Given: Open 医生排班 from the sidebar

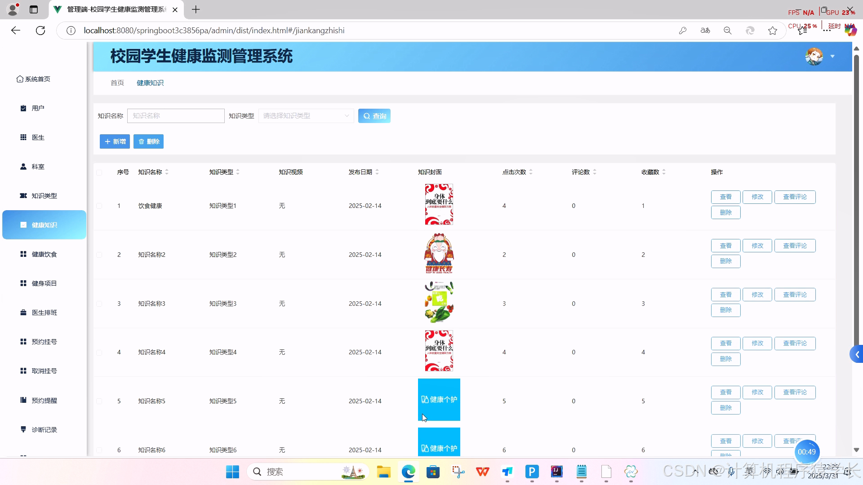Looking at the screenshot, I should [44, 313].
